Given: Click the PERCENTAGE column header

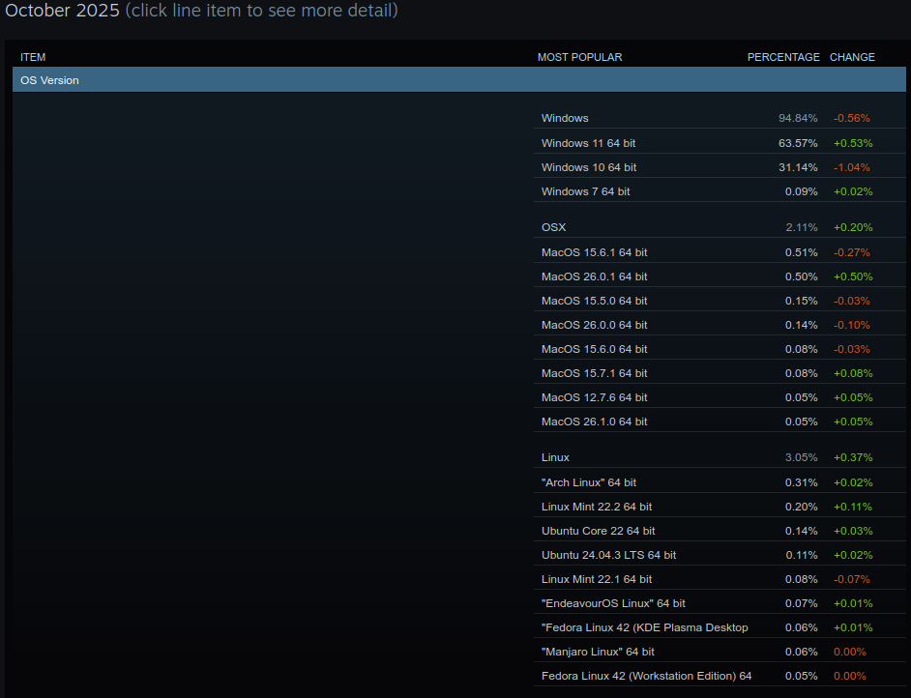Looking at the screenshot, I should coord(783,57).
